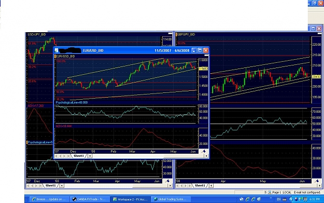324x203 pixels.
Task: Click the USD/JPY_BID chart label
Action: [x=37, y=35]
